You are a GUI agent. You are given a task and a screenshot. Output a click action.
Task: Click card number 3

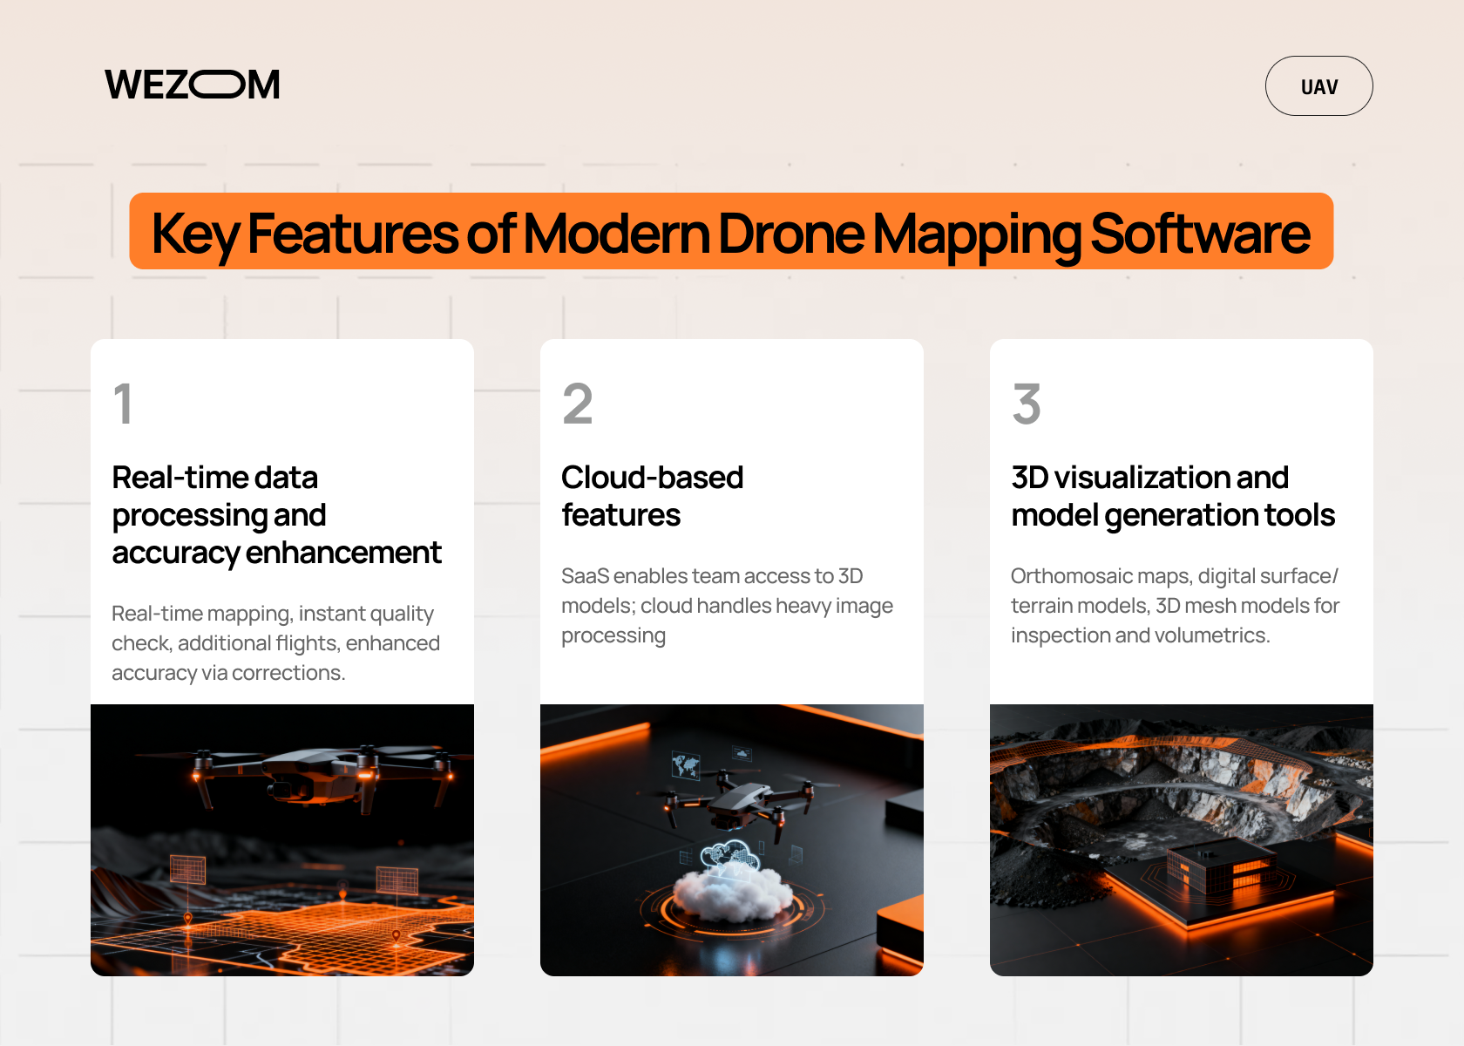coord(1027,404)
